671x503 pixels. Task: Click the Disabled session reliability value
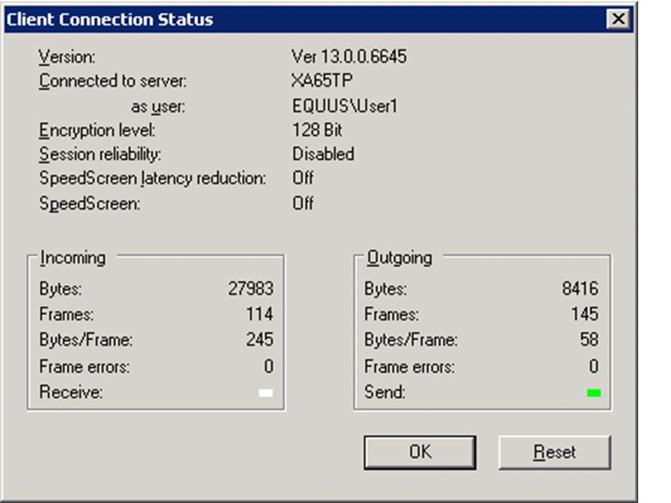click(323, 154)
